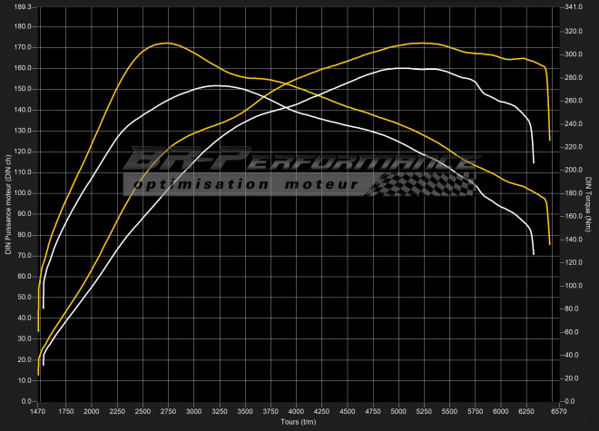Click the 'optimisation moteur' watermark text
Screen dimensions: 599x431
click(247, 184)
